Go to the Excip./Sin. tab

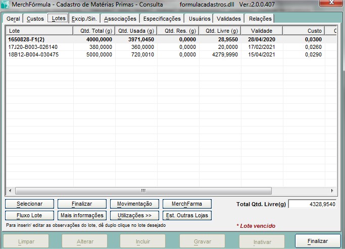point(83,19)
